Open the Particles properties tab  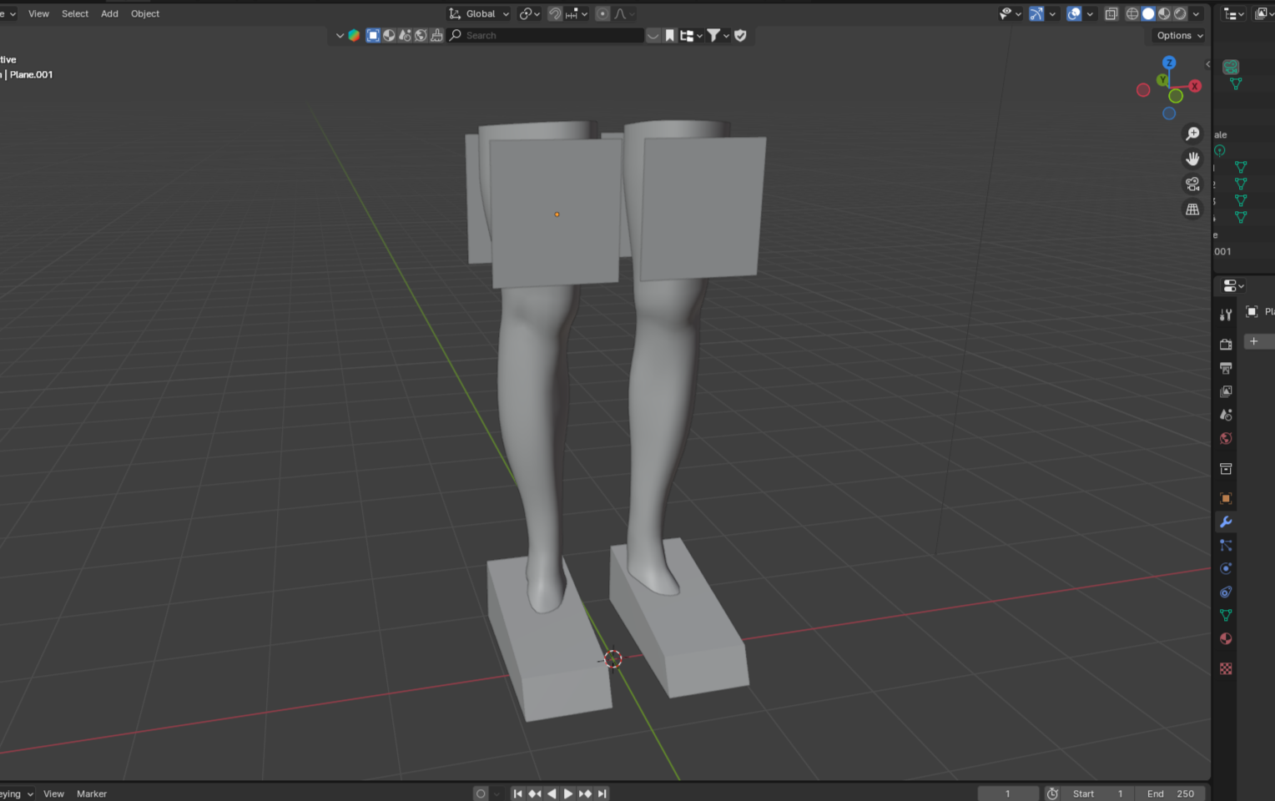click(x=1226, y=545)
